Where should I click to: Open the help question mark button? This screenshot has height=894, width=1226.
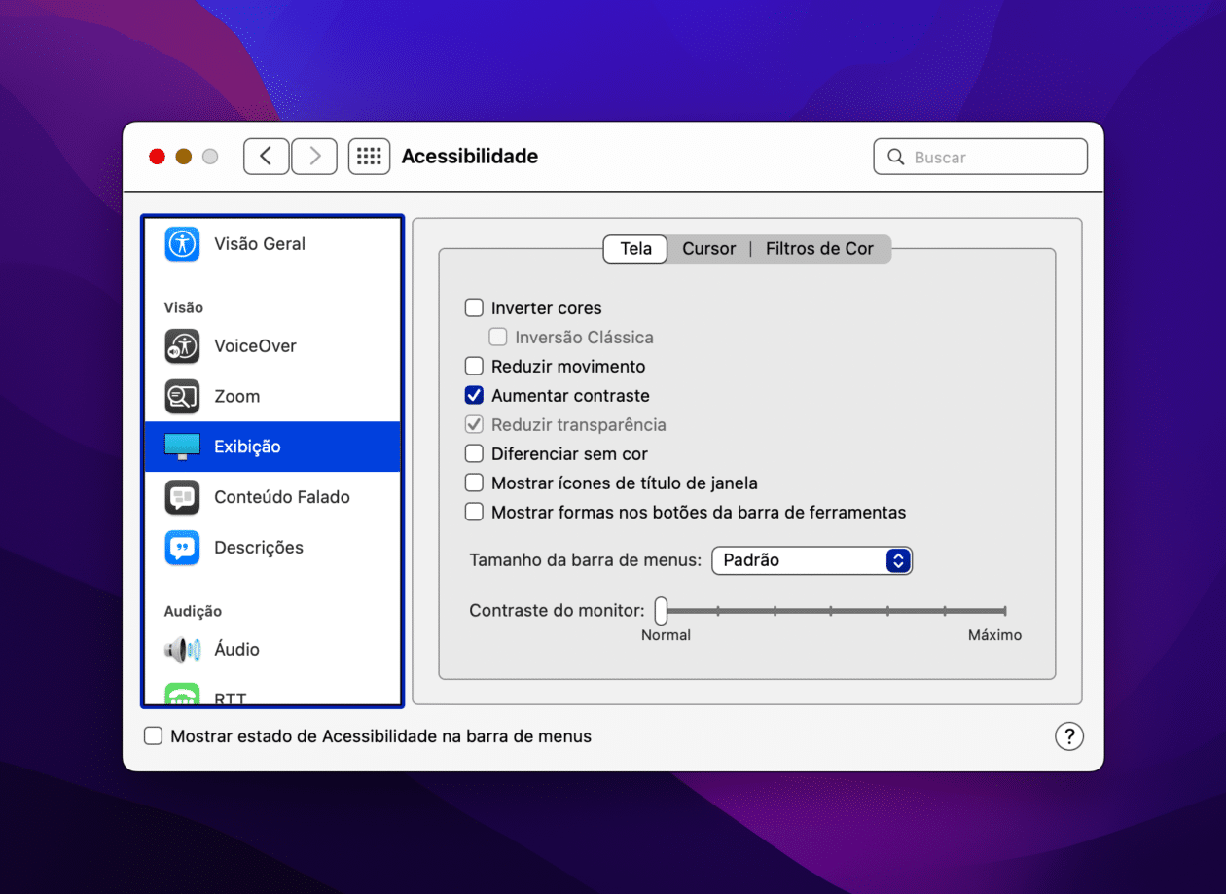coord(1069,736)
